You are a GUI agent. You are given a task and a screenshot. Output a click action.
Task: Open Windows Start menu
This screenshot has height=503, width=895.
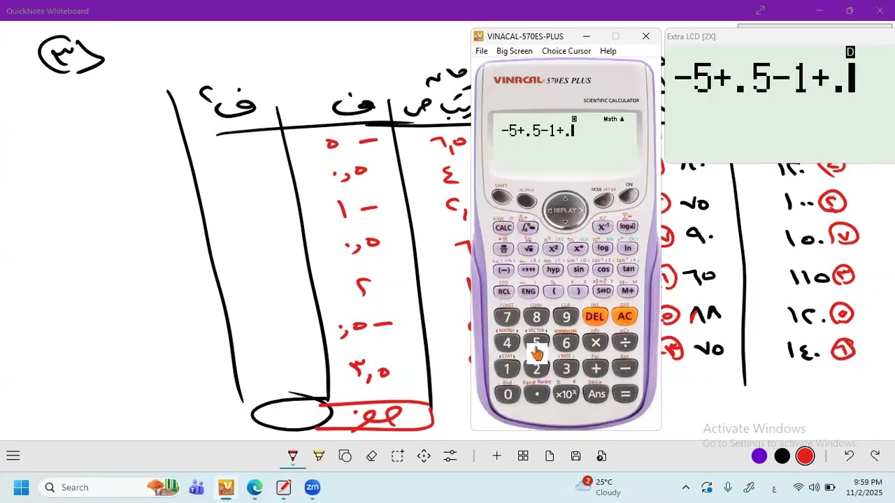click(21, 487)
